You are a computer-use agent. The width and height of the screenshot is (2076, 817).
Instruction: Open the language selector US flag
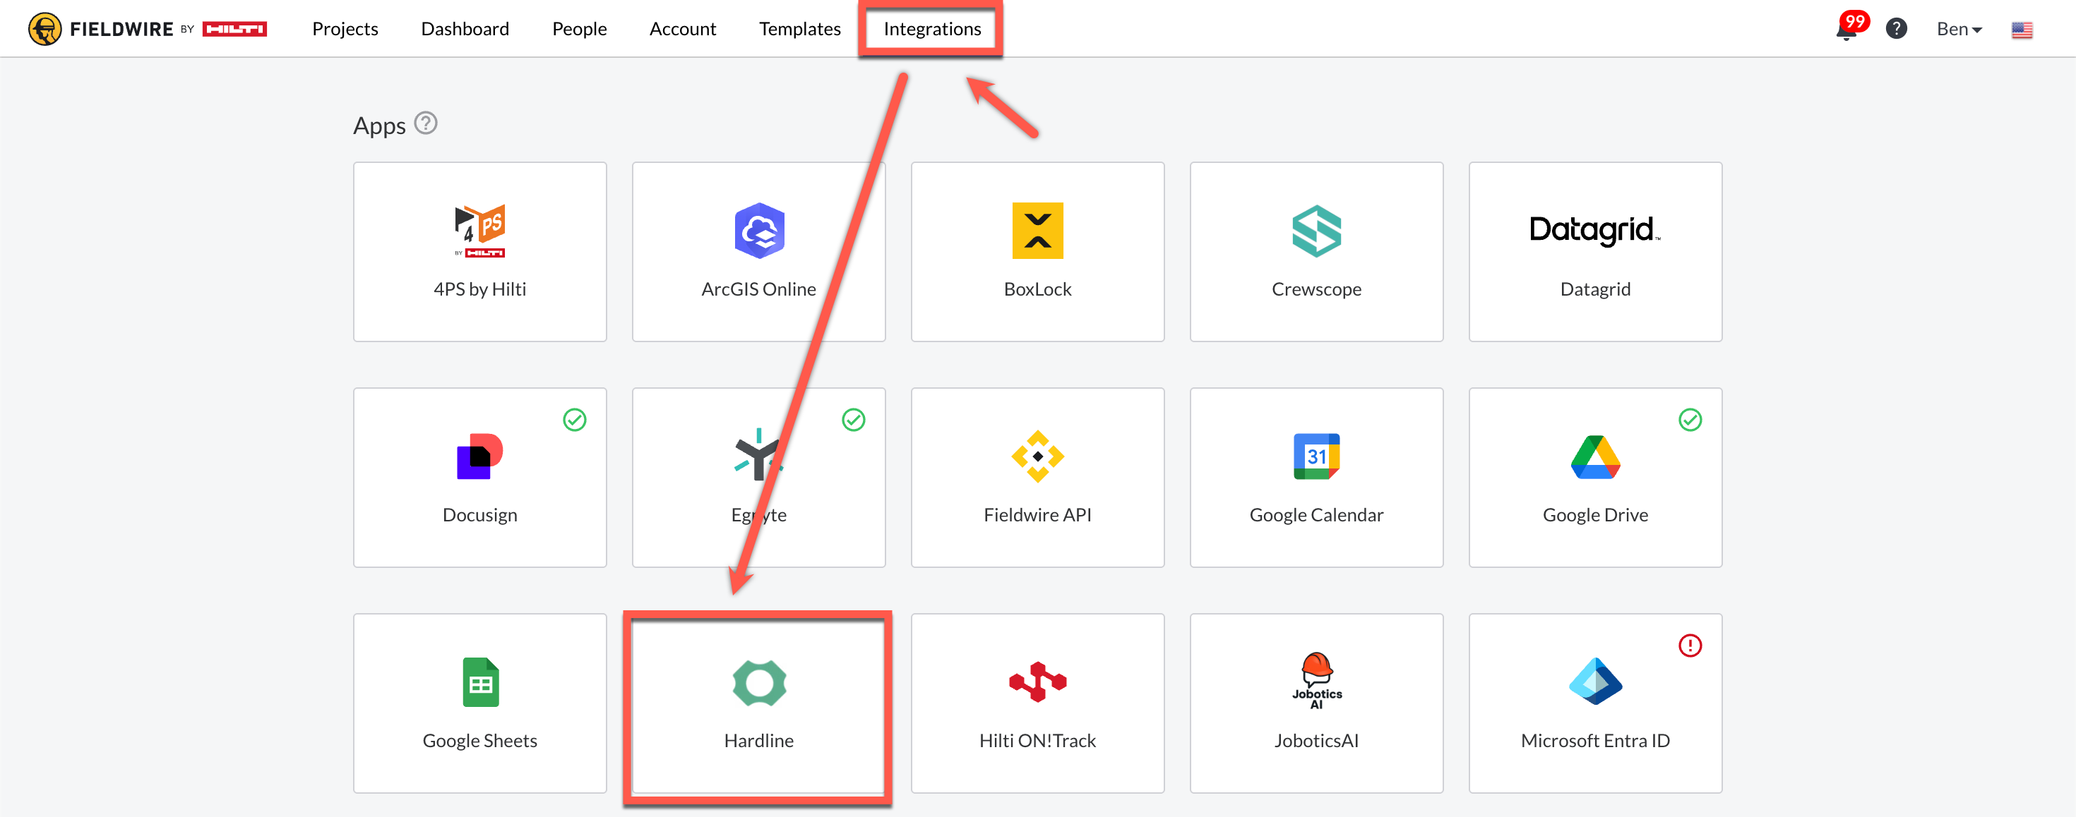click(x=2021, y=30)
